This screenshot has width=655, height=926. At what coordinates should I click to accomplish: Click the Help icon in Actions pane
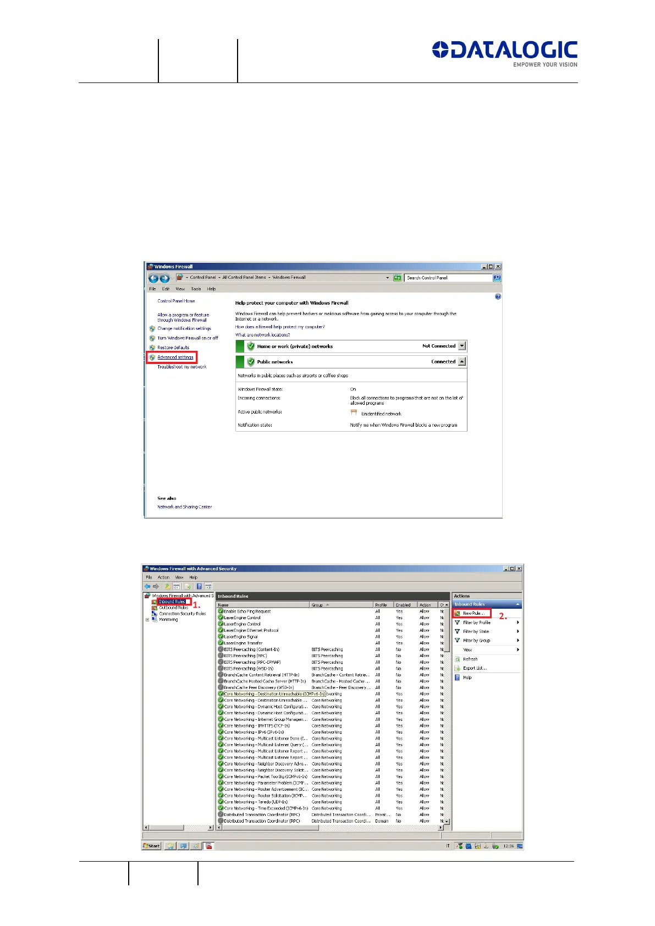tap(457, 677)
